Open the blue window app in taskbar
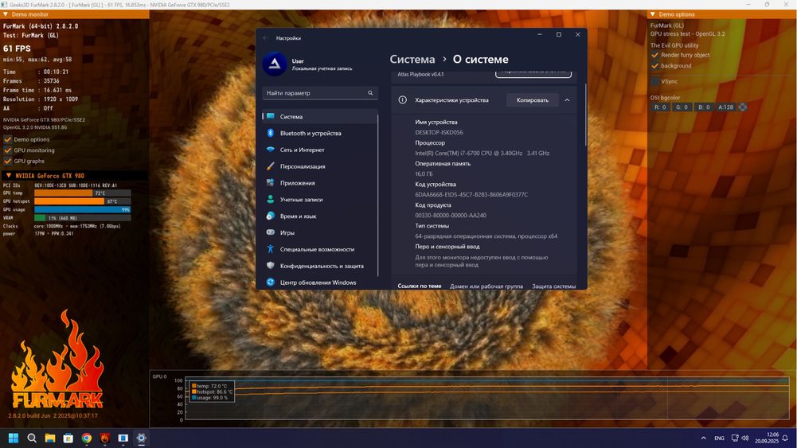Viewport: 797px width, 448px height. [x=123, y=438]
